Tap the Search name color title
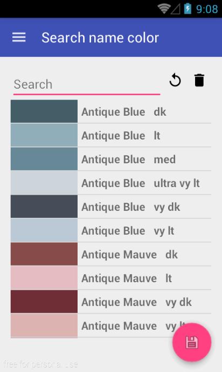The height and width of the screenshot is (372, 222). (100, 38)
